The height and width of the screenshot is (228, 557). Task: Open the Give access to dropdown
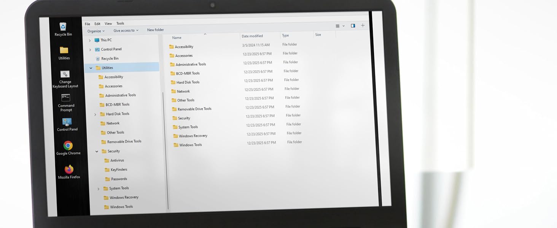click(x=126, y=30)
